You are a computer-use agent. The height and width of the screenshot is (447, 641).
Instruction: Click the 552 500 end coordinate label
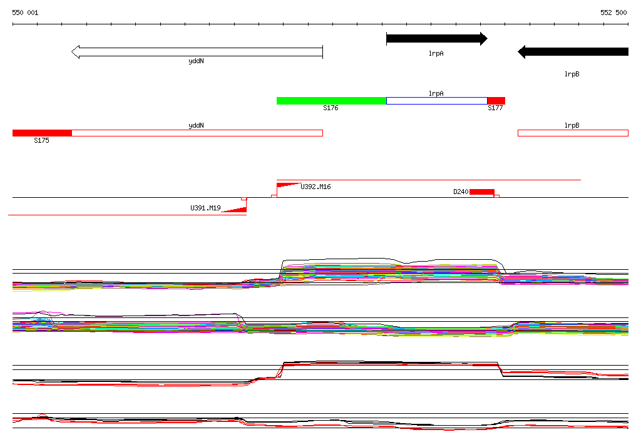[613, 13]
